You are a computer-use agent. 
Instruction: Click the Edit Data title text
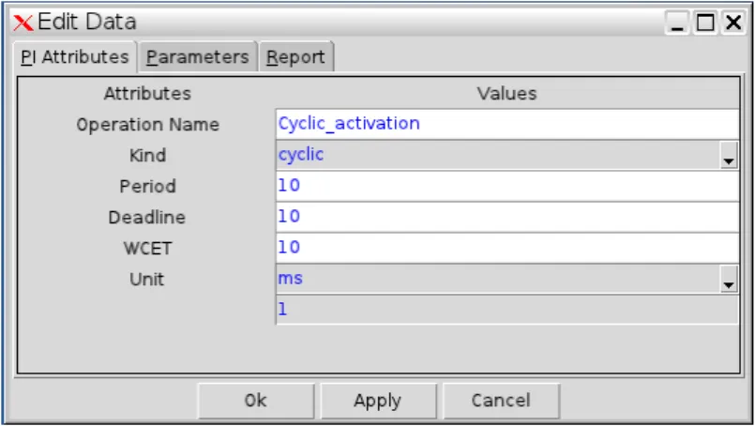87,22
